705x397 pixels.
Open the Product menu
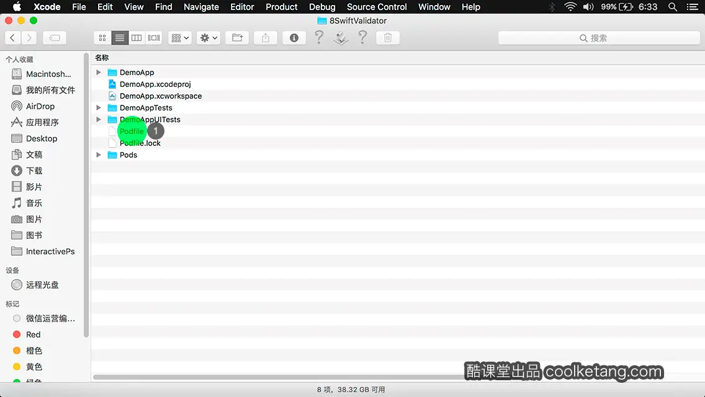pyautogui.click(x=282, y=7)
